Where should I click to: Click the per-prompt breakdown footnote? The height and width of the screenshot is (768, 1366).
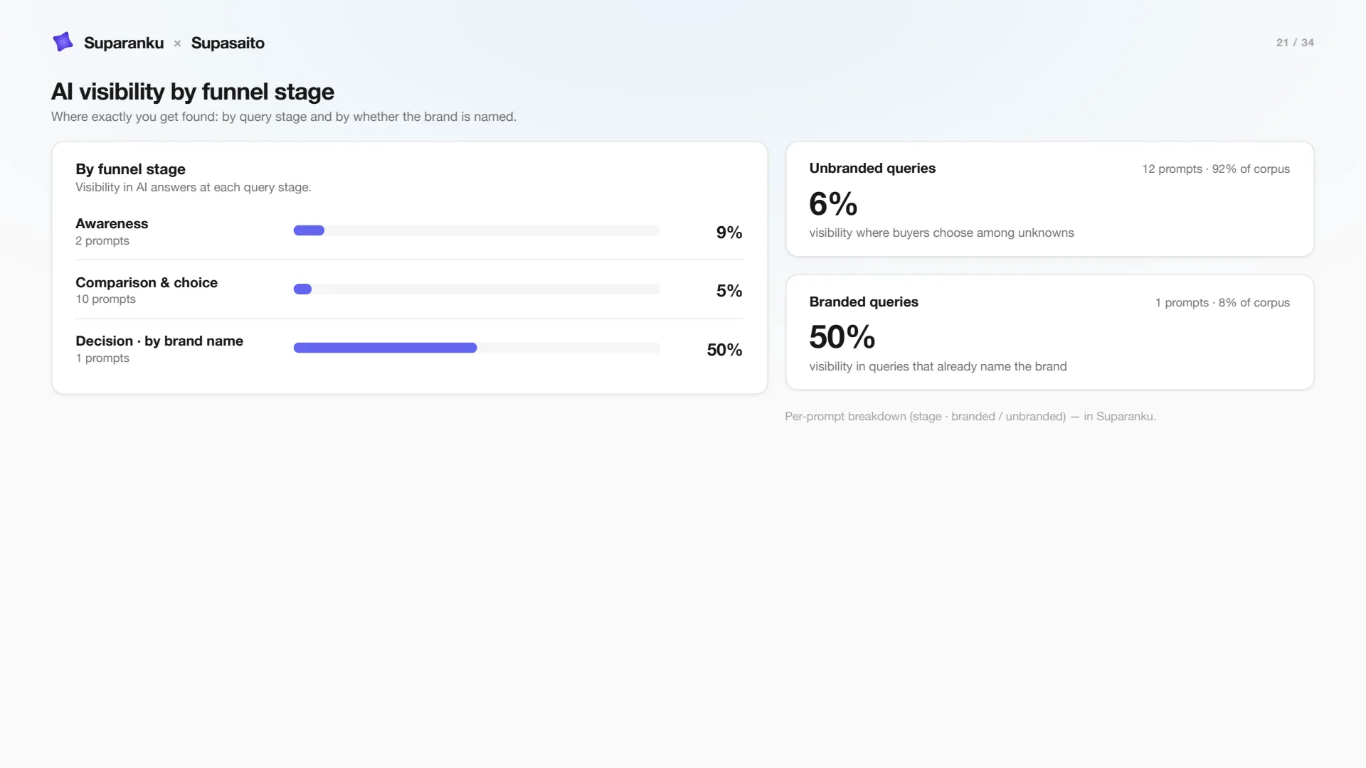[970, 417]
